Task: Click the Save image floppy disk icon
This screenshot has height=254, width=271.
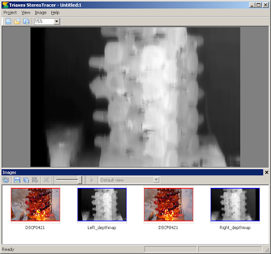Action: [x=17, y=180]
